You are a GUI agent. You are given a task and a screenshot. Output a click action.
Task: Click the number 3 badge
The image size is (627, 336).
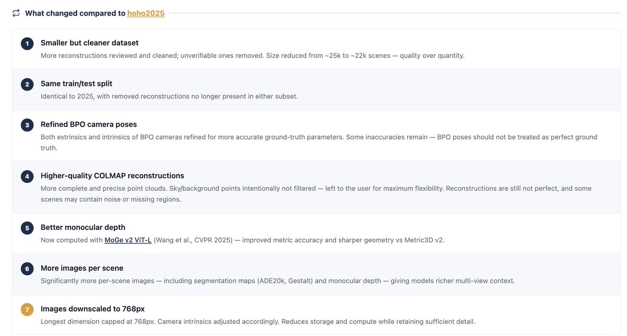(x=27, y=125)
